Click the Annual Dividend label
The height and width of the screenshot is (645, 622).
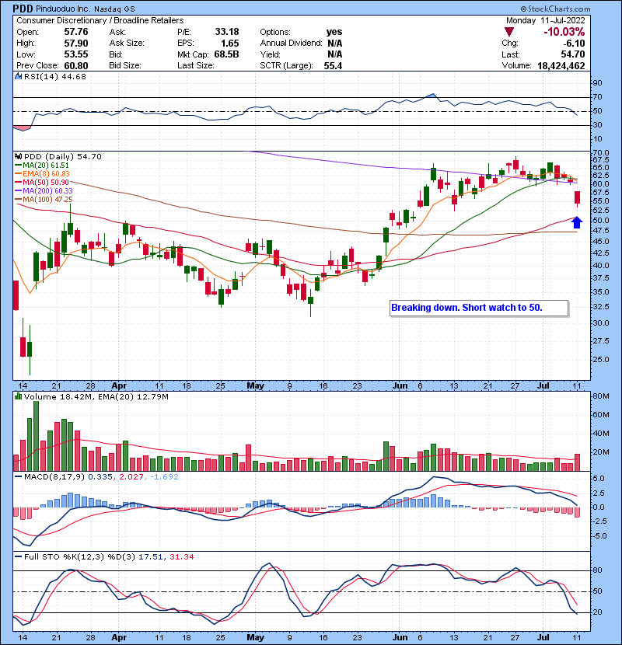click(x=291, y=44)
